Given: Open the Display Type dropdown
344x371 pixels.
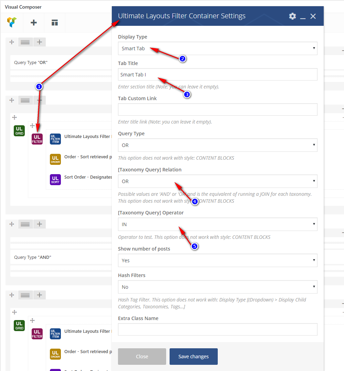Looking at the screenshot, I should [x=217, y=49].
